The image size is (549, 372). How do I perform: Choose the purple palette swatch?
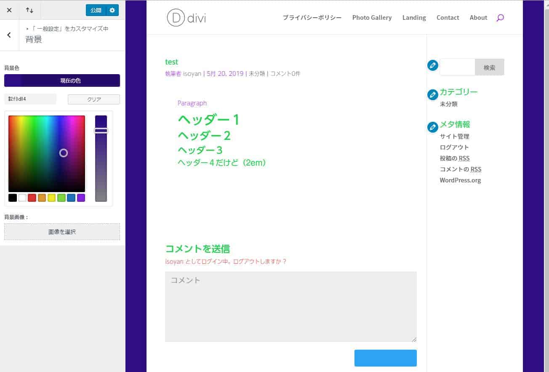click(x=81, y=198)
